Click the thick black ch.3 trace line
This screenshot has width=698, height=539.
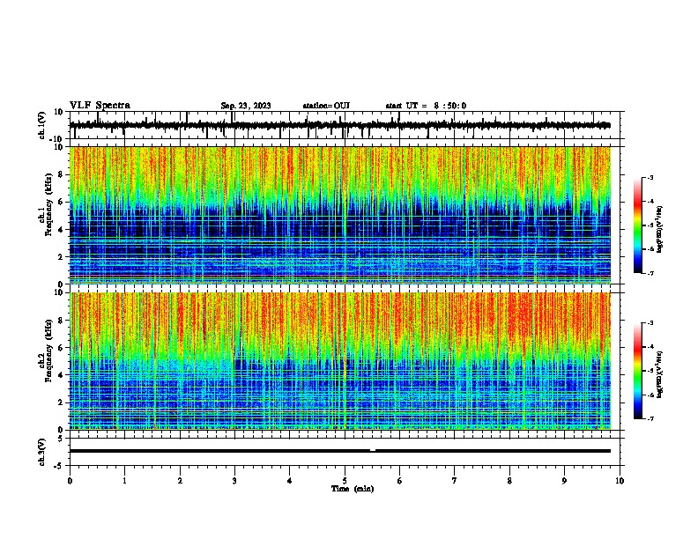(x=340, y=451)
